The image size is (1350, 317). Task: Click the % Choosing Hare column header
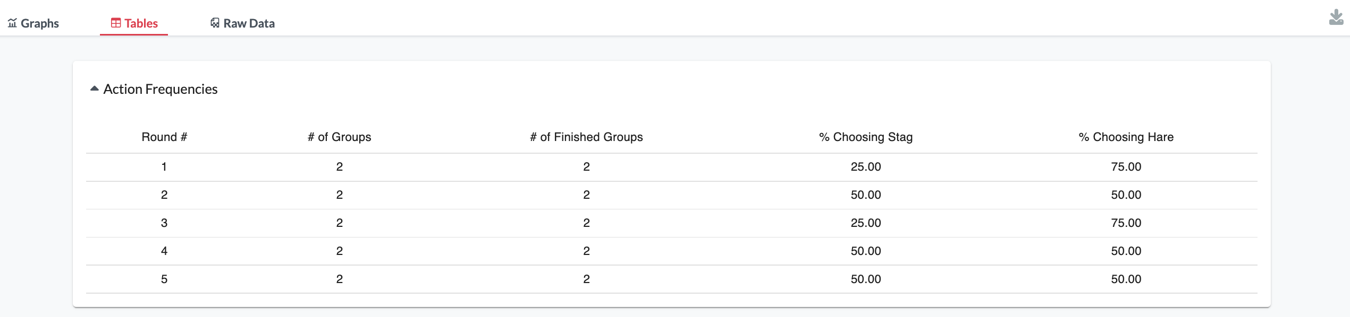[x=1126, y=137]
